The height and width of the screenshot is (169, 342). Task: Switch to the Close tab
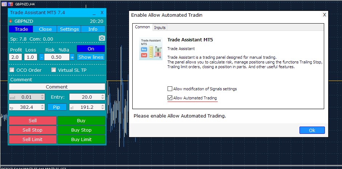click(x=45, y=29)
